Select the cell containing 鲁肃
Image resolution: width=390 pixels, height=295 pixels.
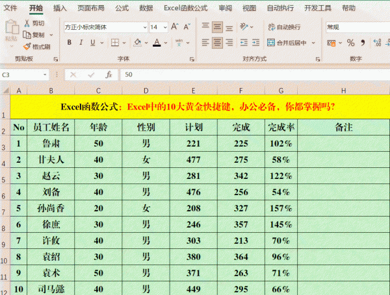[51, 143]
